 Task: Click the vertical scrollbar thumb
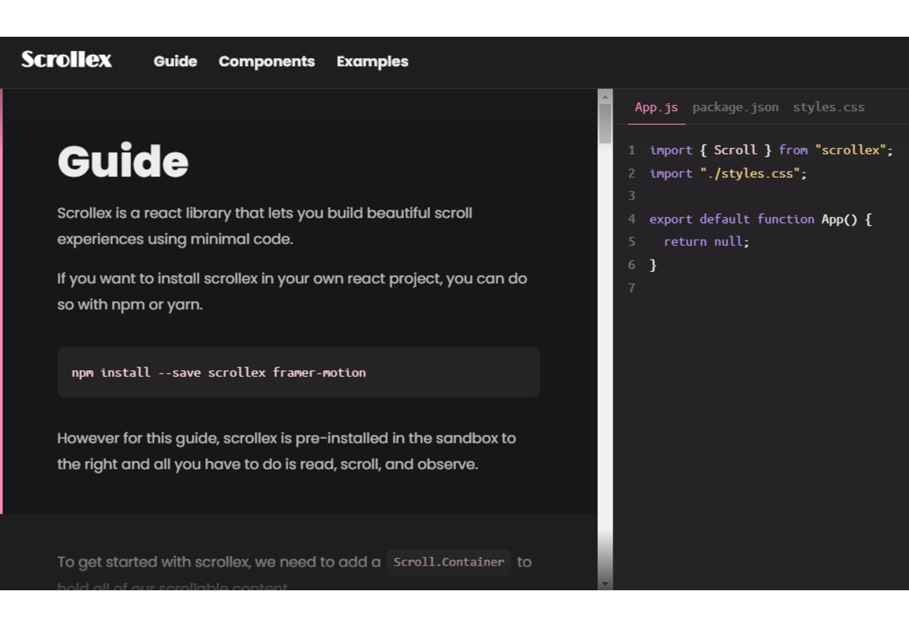605,123
